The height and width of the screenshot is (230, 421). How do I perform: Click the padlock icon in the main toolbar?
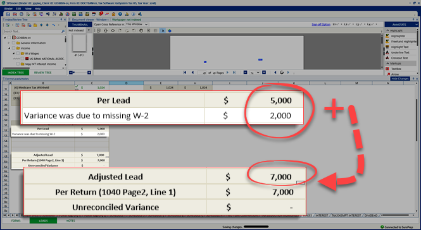pyautogui.click(x=113, y=14)
